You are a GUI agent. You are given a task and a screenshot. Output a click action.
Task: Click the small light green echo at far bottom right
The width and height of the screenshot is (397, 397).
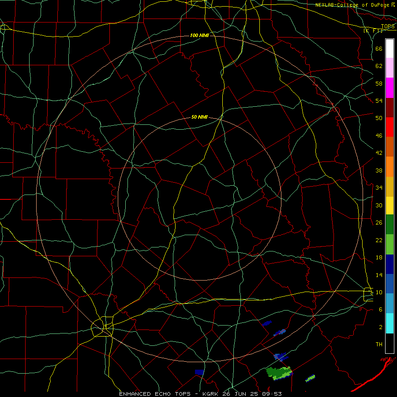point(310,378)
